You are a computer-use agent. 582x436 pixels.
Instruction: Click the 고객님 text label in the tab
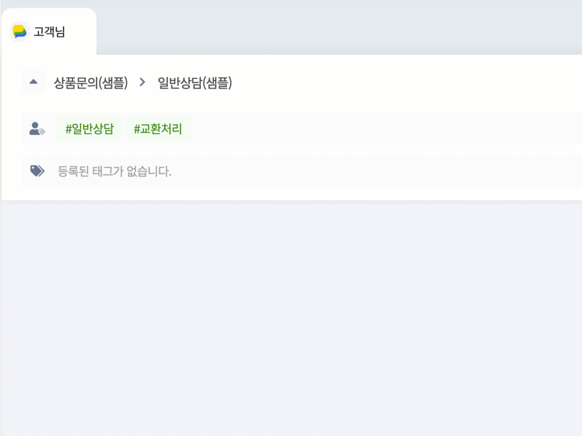[x=49, y=31]
